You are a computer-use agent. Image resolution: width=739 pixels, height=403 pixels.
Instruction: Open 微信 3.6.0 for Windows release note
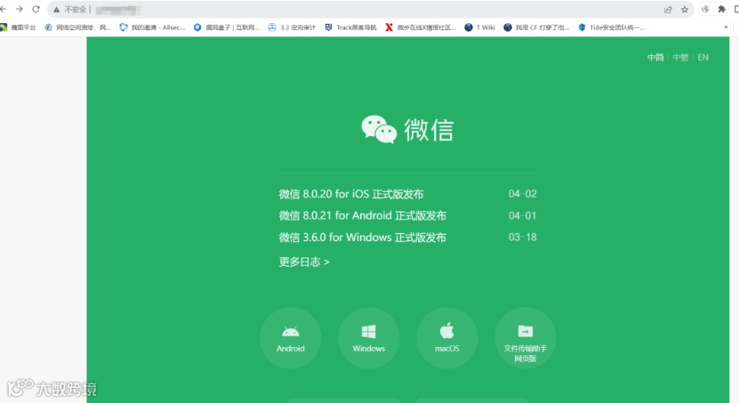363,238
